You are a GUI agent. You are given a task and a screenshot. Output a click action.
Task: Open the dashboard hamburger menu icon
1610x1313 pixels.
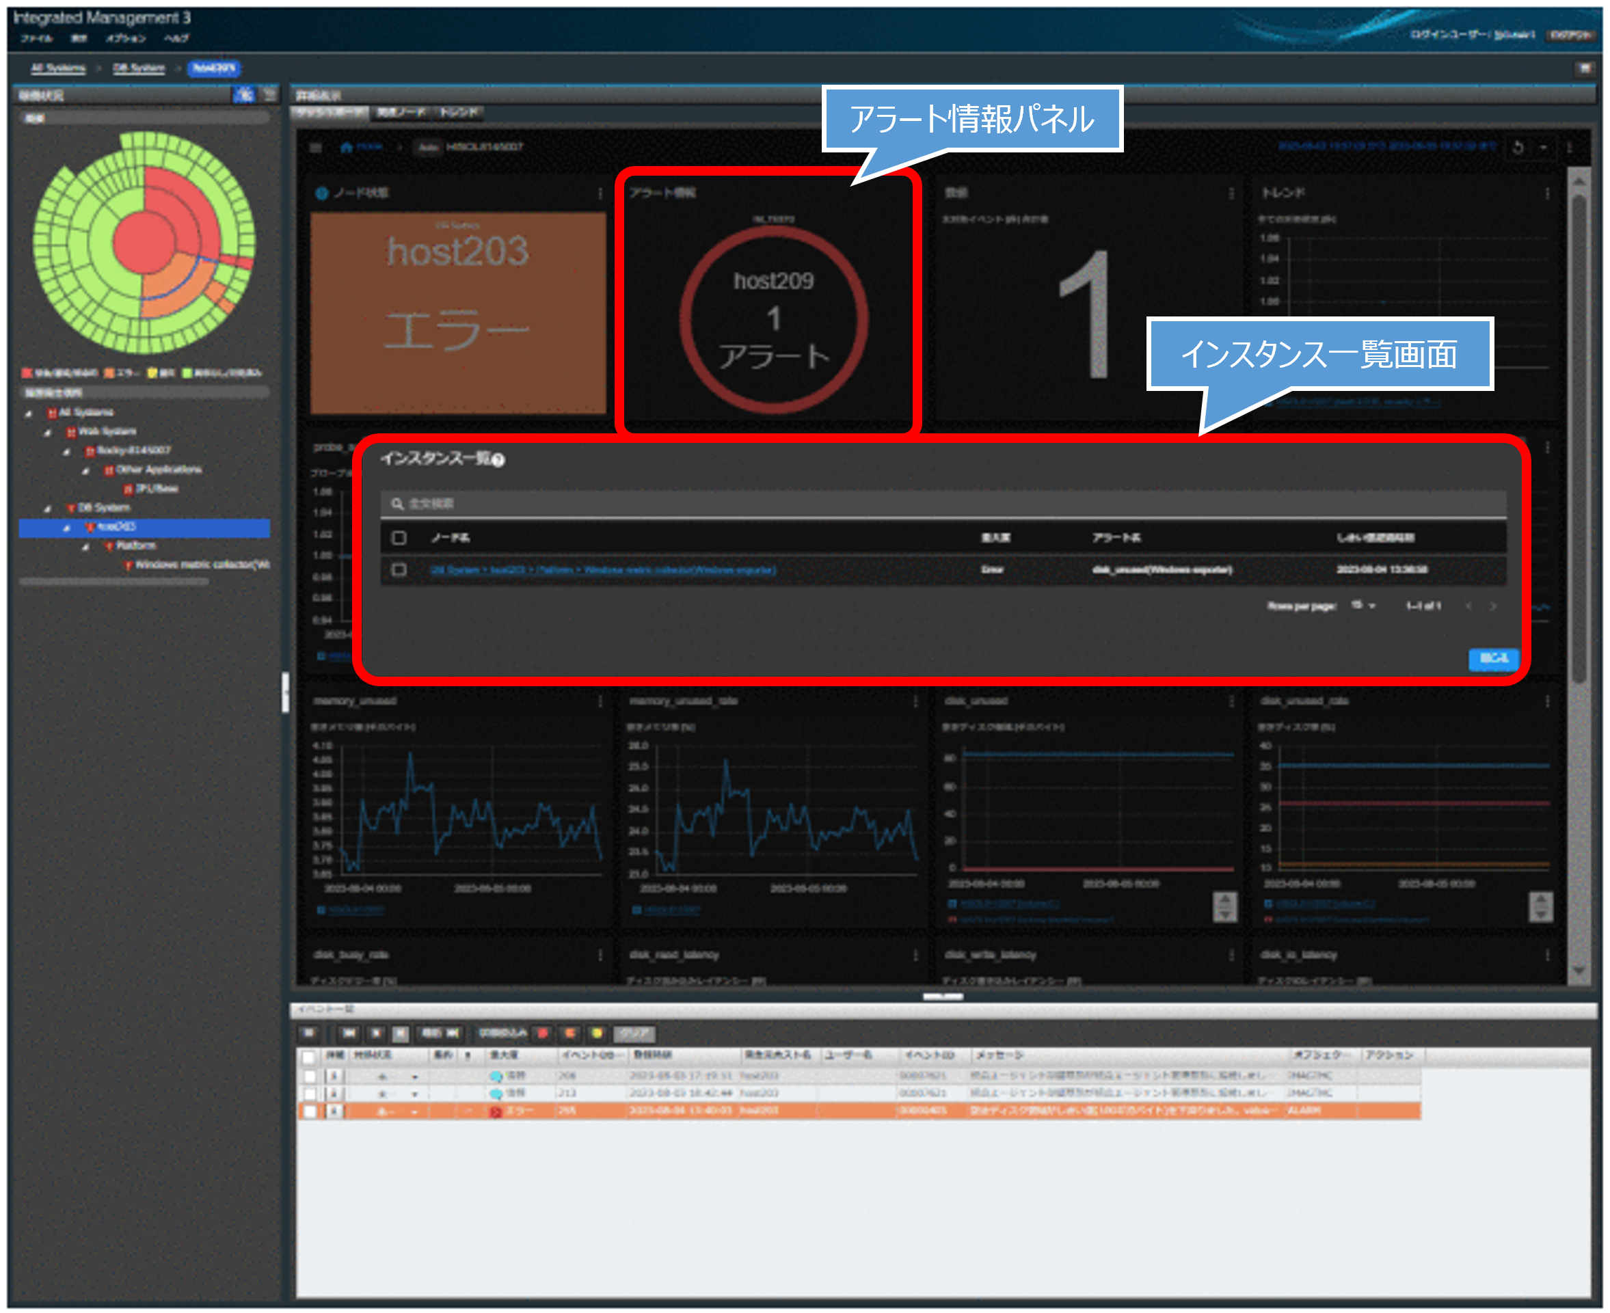(x=317, y=148)
